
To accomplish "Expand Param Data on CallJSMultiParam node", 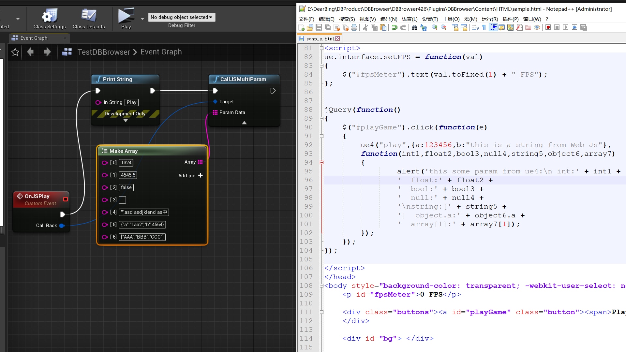I will 244,123.
